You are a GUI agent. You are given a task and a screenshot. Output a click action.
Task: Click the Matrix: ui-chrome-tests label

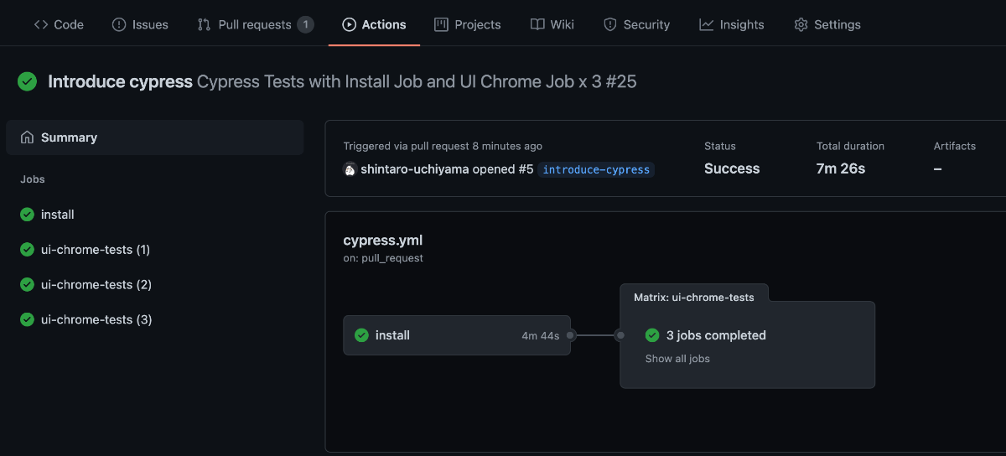click(694, 297)
